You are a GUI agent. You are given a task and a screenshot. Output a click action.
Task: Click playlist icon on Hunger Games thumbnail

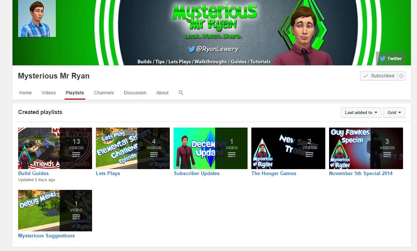309,155
